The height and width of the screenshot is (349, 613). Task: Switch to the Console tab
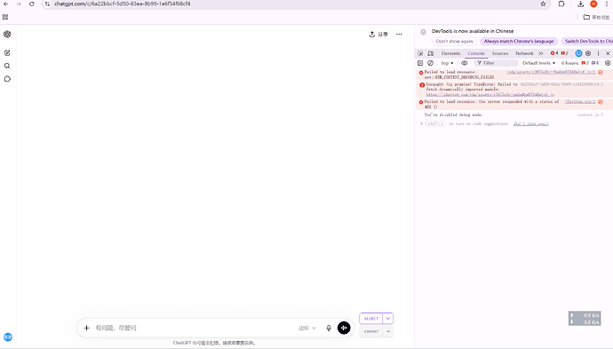click(476, 53)
